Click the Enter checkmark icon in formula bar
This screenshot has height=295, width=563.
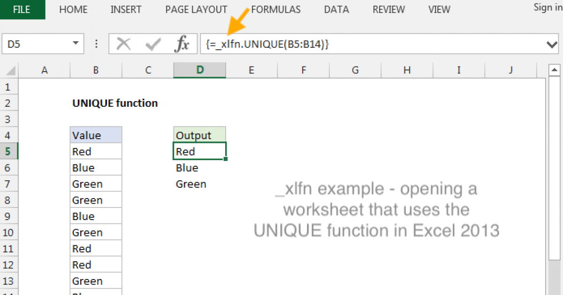[153, 44]
